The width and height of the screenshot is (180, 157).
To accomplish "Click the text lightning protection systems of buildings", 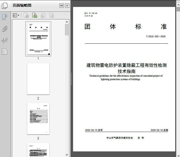I will tap(121, 79).
